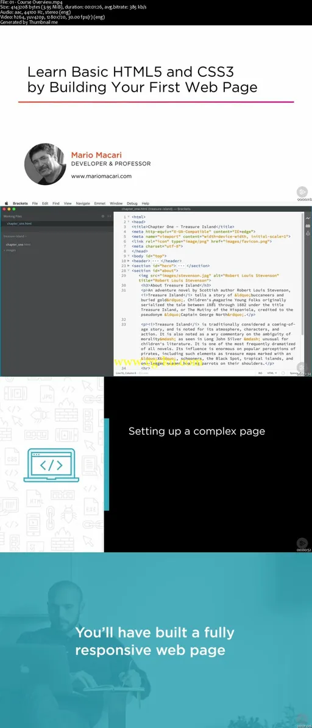Collapse the html tag fold arrow on line 1

(x=128, y=217)
